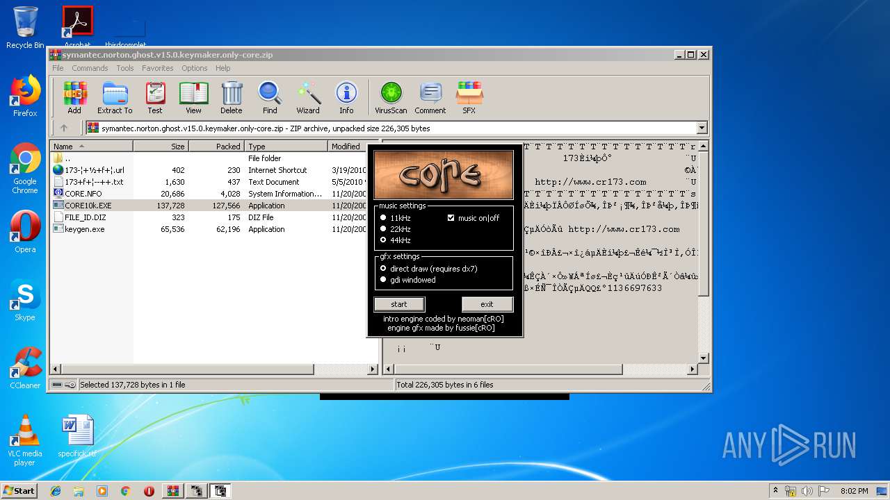
Task: Click the Find toolbar icon
Action: [x=270, y=97]
